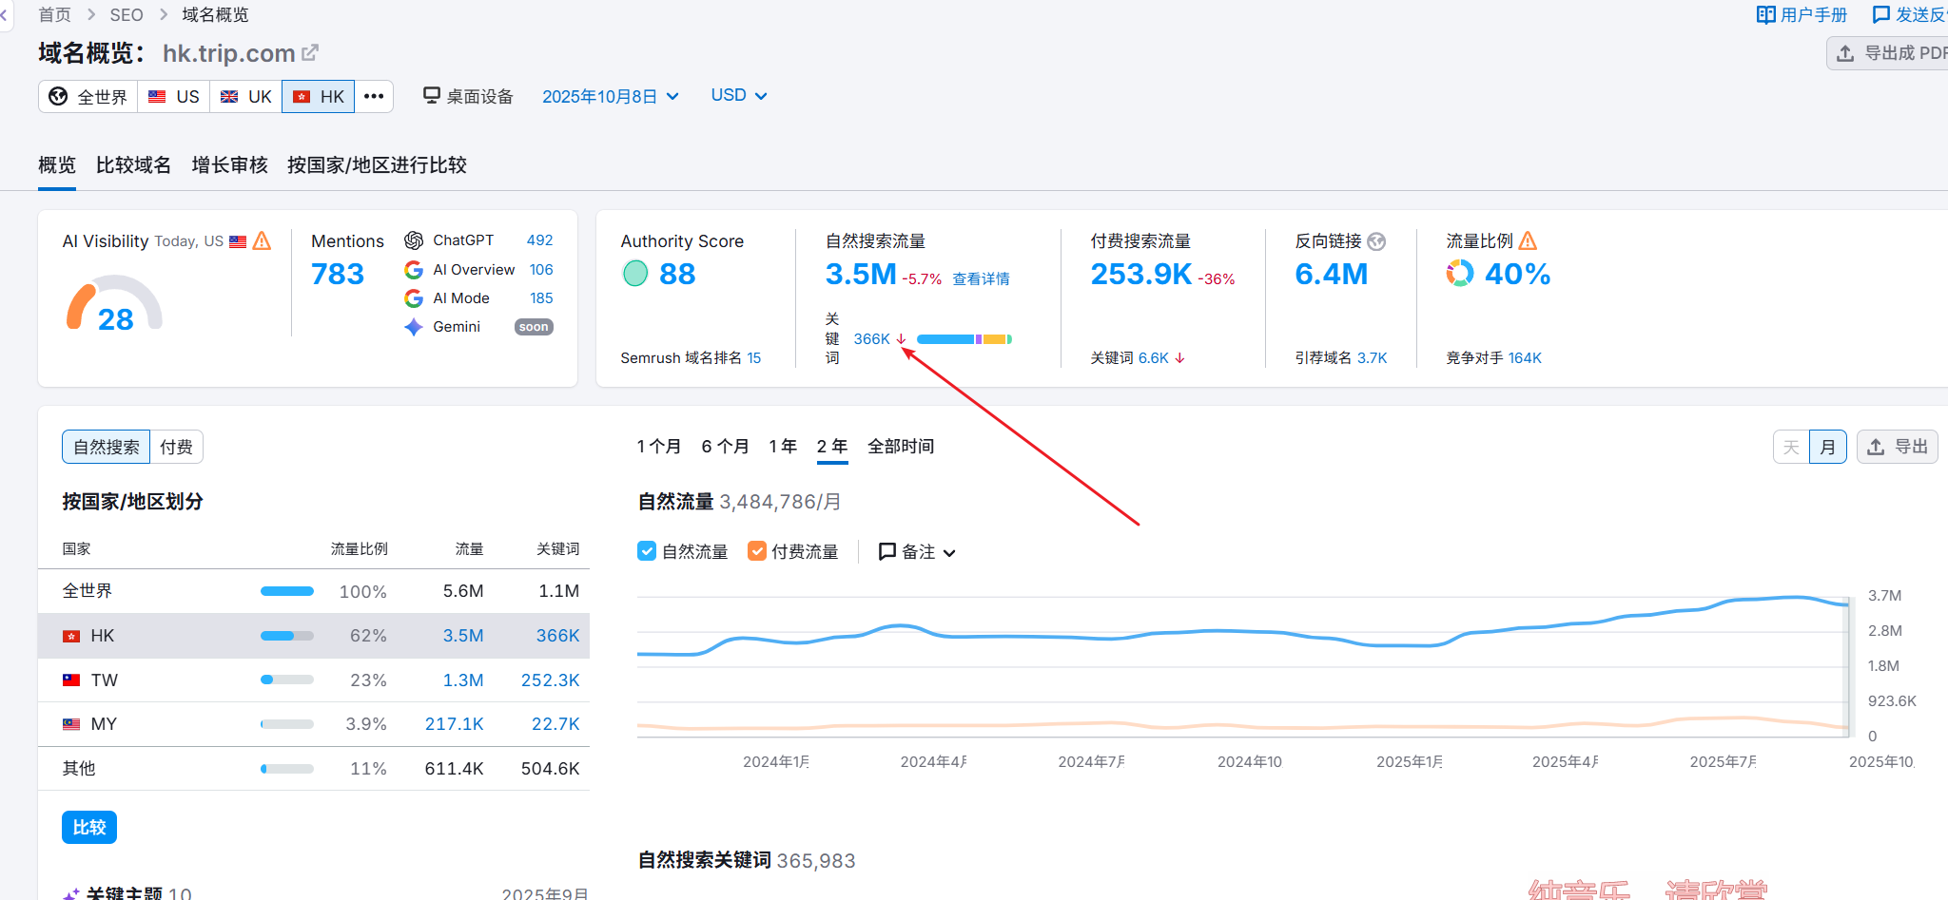
Task: Select the 全部时间 time range tab
Action: (900, 447)
